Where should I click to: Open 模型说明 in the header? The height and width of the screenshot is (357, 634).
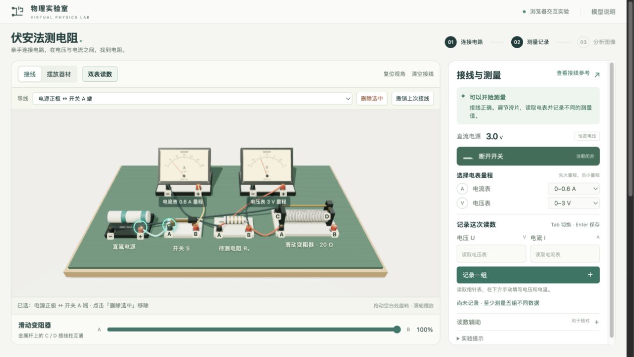(x=603, y=12)
